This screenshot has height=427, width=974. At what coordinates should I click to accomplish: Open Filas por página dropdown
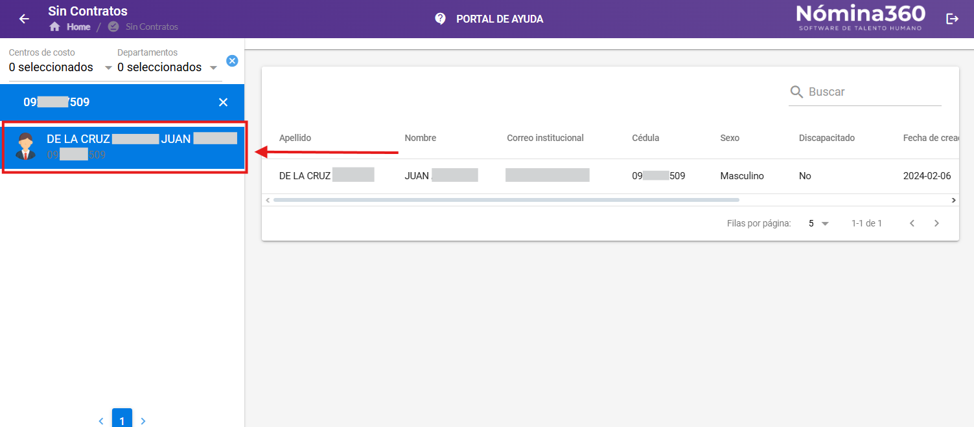[x=818, y=223]
